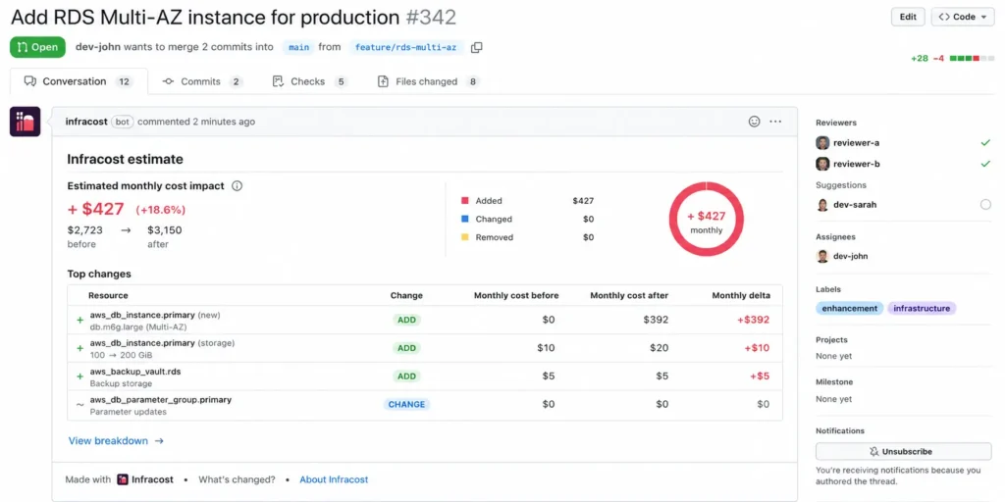1005x502 pixels.
Task: Click the green Open status badge
Action: (x=38, y=47)
